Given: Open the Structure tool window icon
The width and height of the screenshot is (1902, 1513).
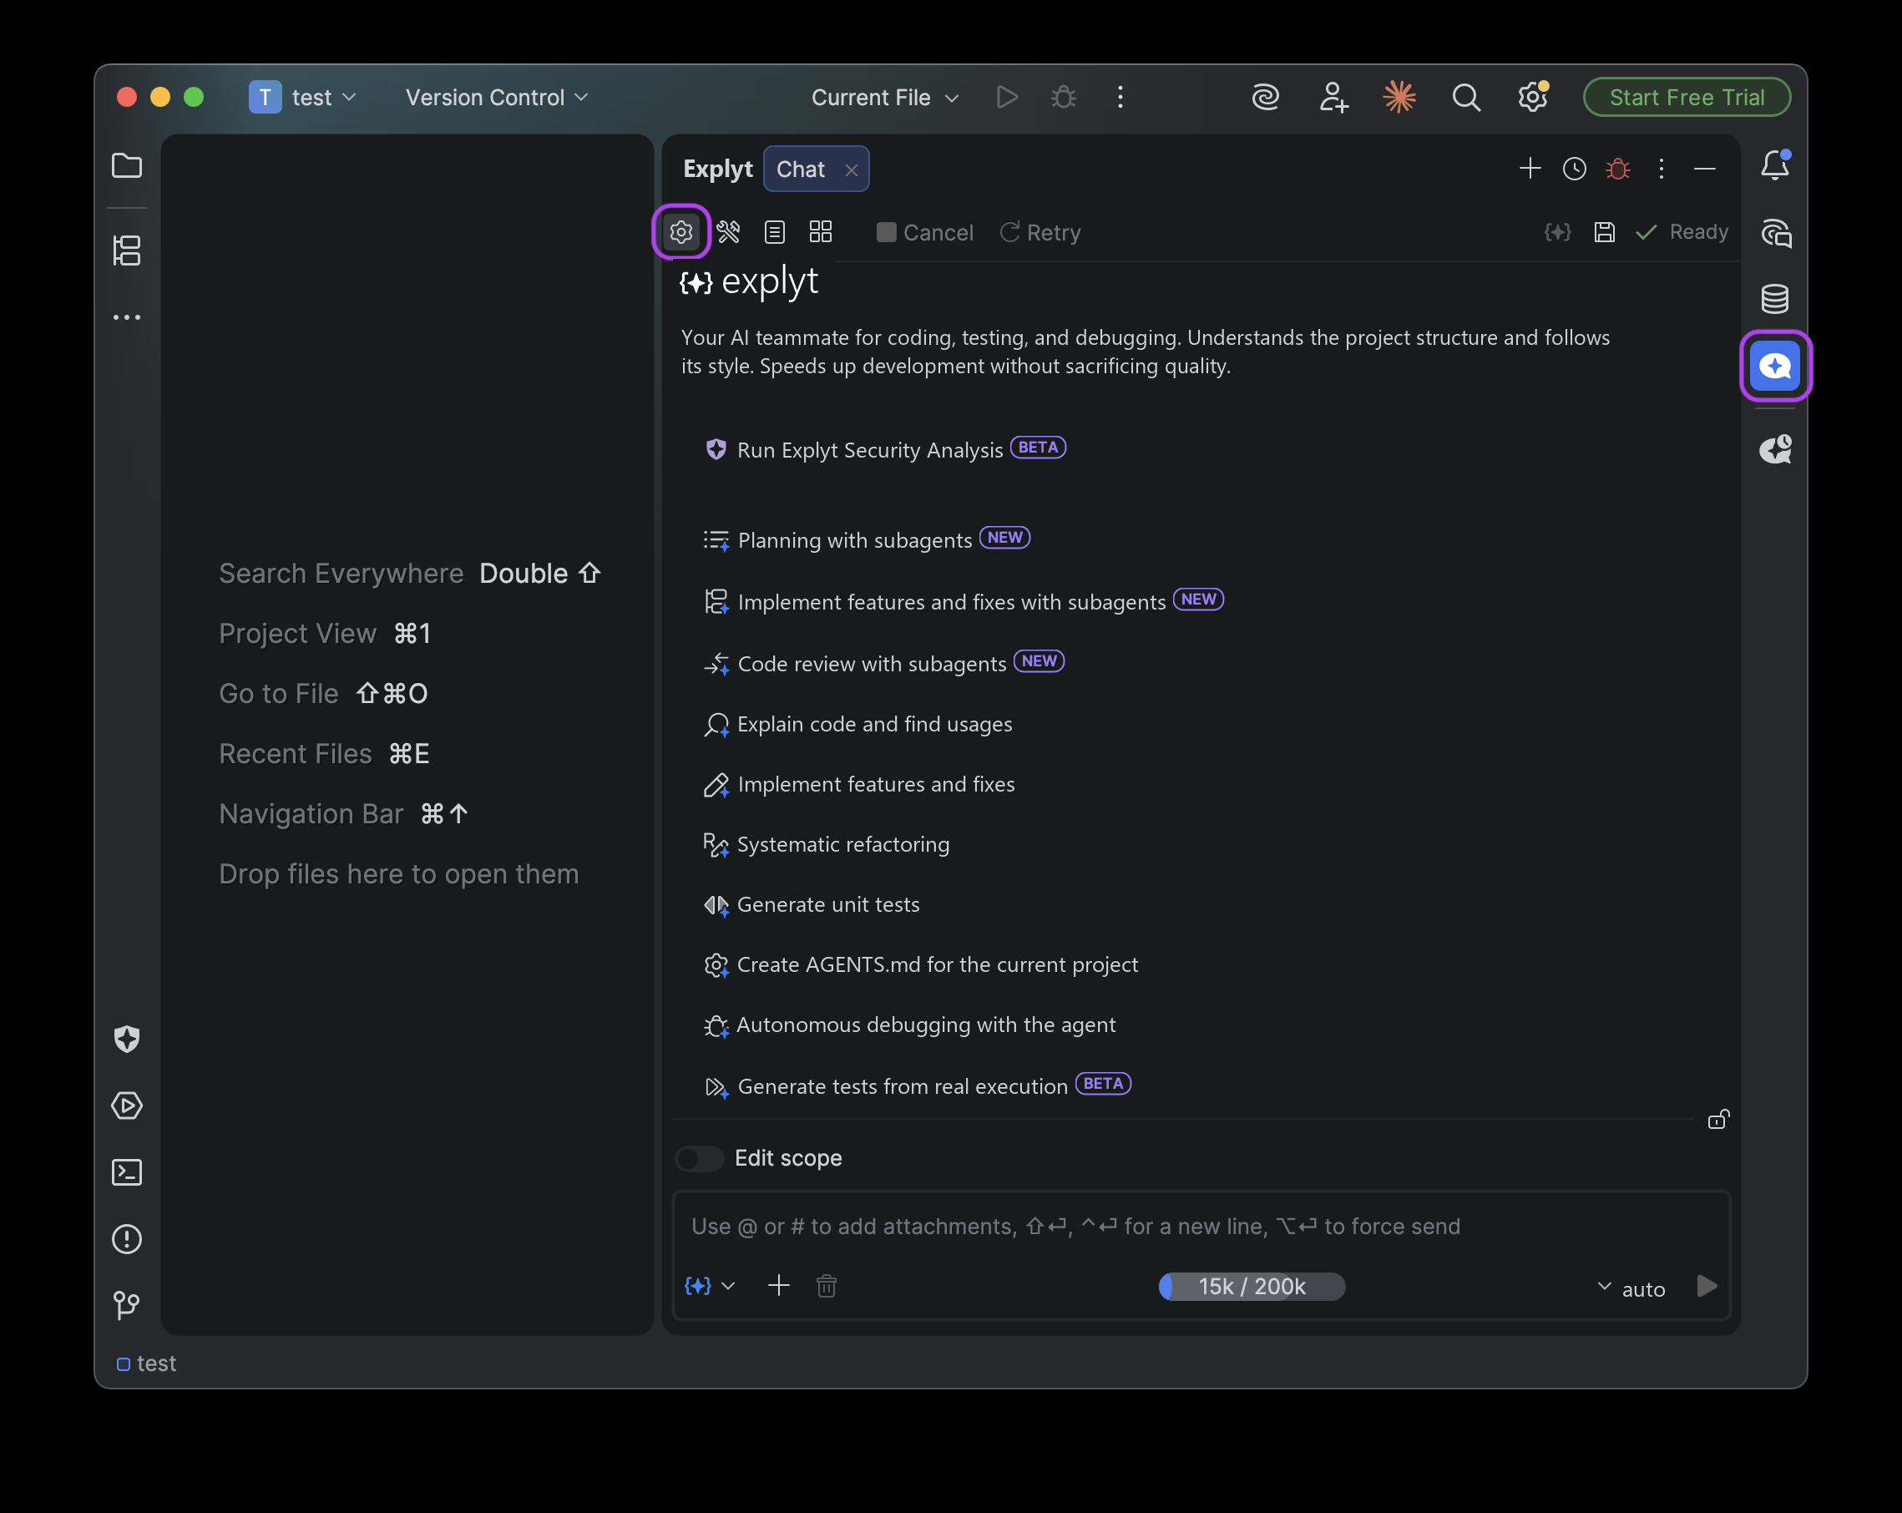Looking at the screenshot, I should (x=127, y=250).
